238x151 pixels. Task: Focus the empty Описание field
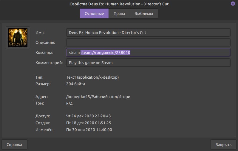pyautogui.click(x=148, y=43)
